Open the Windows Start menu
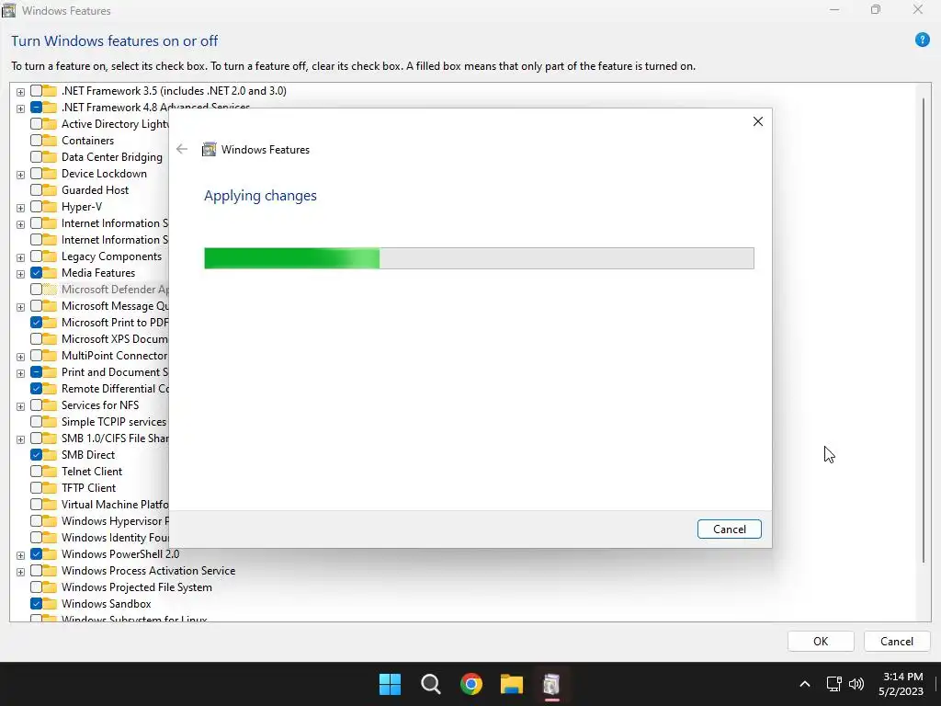Viewport: 941px width, 706px height. point(390,684)
